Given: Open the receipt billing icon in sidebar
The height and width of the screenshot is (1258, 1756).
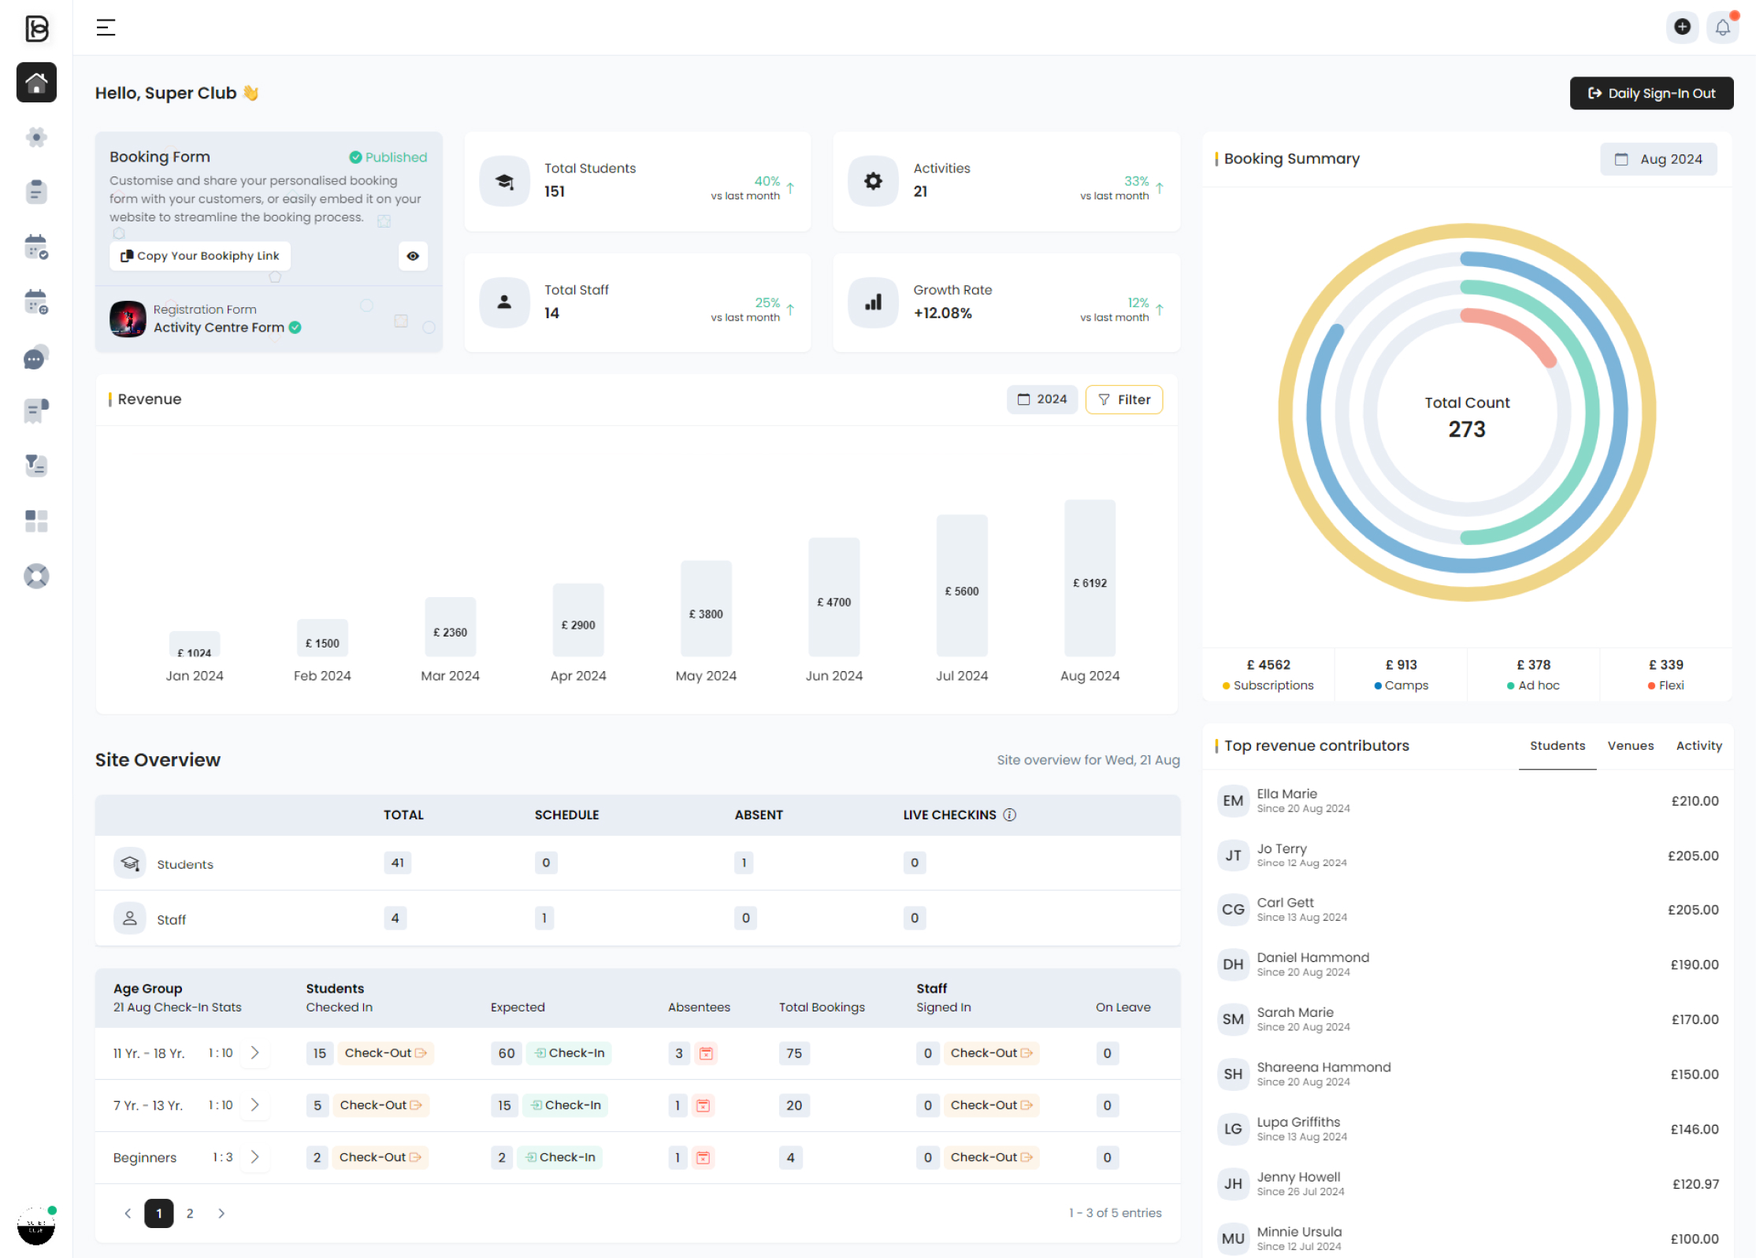Looking at the screenshot, I should pyautogui.click(x=36, y=410).
